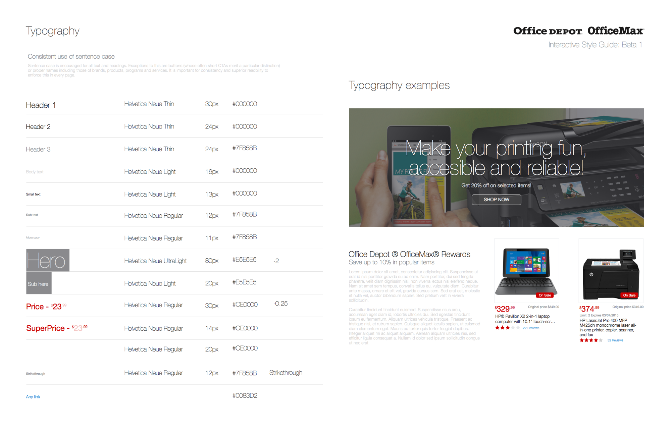The height and width of the screenshot is (434, 671).
Task: Click the #0083D2 color code
Action: click(245, 395)
